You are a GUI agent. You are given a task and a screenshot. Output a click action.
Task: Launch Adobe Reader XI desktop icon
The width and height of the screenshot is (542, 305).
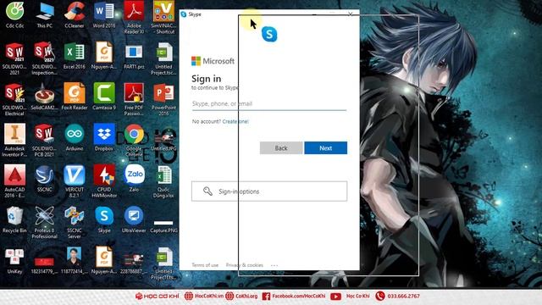pyautogui.click(x=134, y=12)
